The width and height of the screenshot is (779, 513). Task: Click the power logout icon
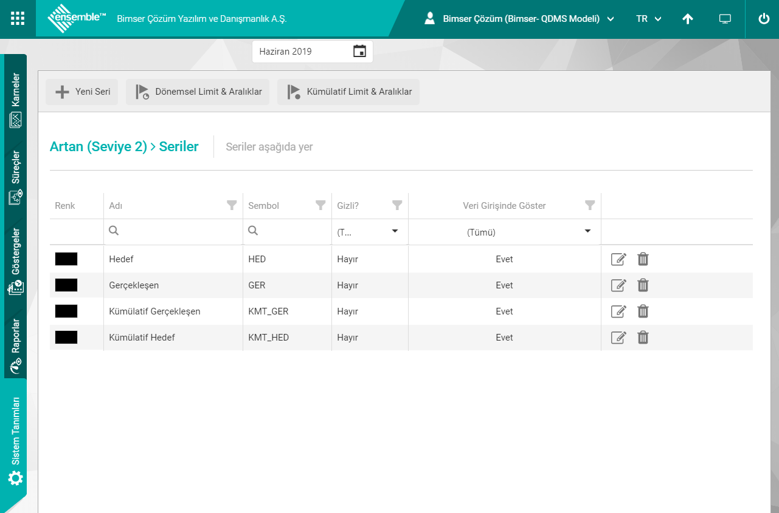click(x=764, y=19)
